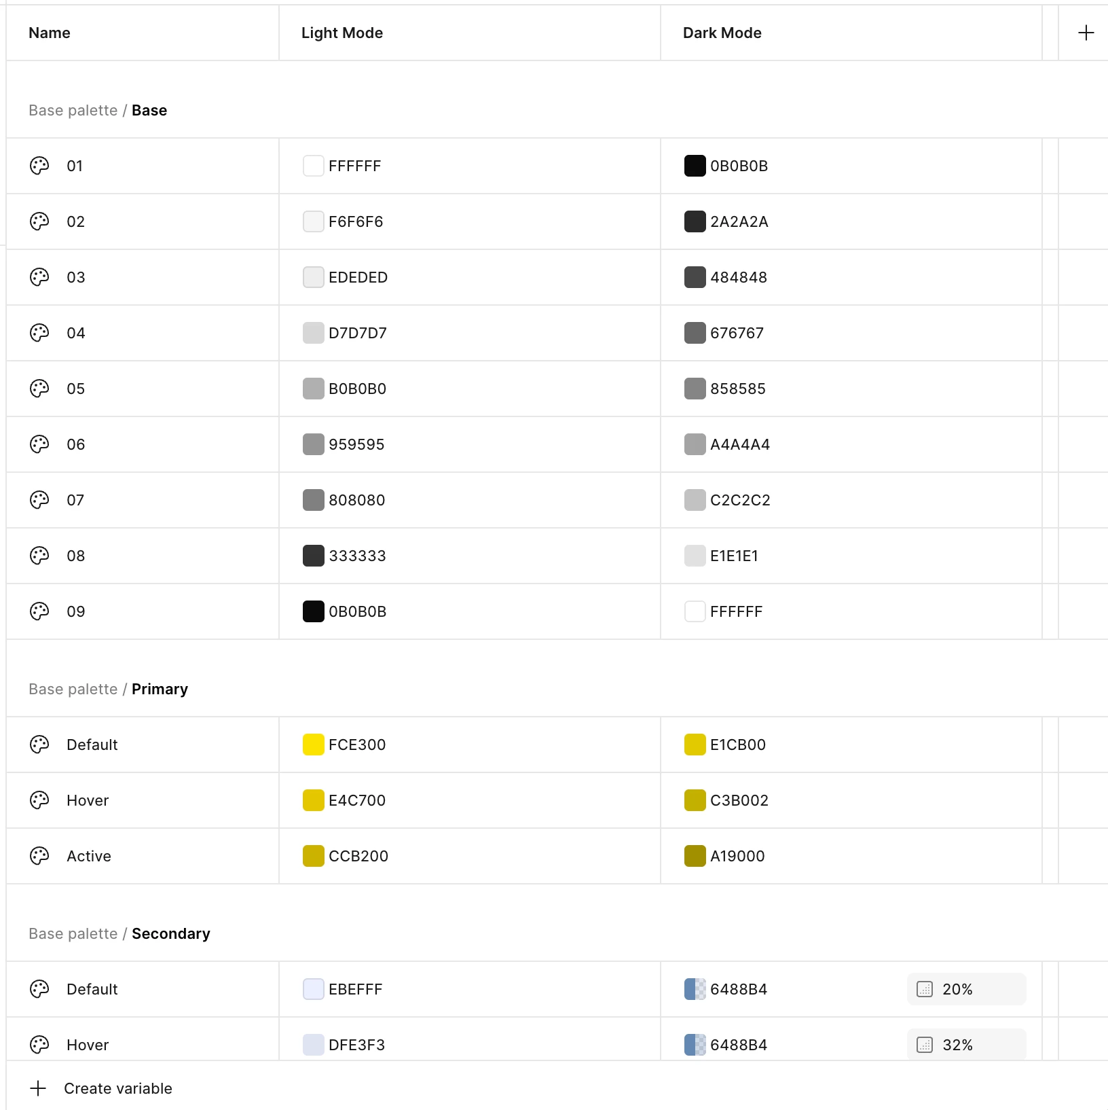
Task: Open the E1E1E1 color swatch
Action: coord(695,556)
